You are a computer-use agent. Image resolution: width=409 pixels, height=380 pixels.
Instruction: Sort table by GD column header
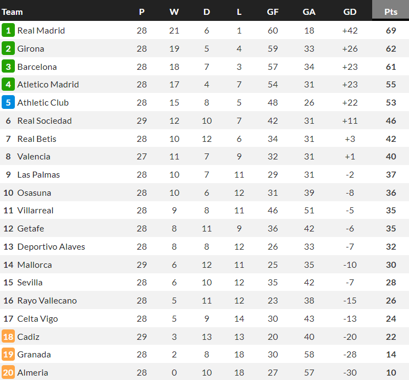tap(350, 12)
